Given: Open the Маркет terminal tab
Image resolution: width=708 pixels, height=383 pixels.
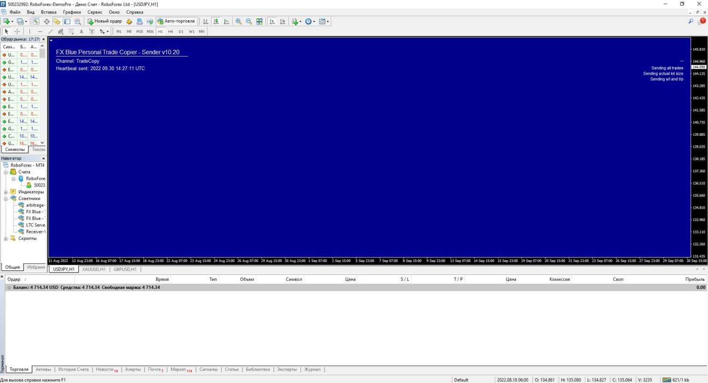Looking at the screenshot, I should click(x=180, y=369).
